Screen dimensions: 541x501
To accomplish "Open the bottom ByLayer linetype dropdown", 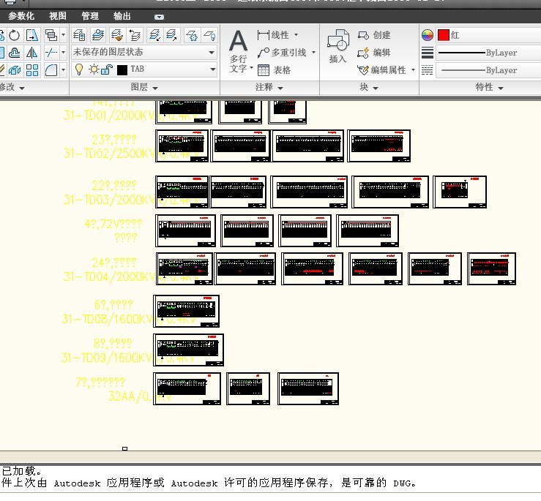I will pyautogui.click(x=488, y=70).
